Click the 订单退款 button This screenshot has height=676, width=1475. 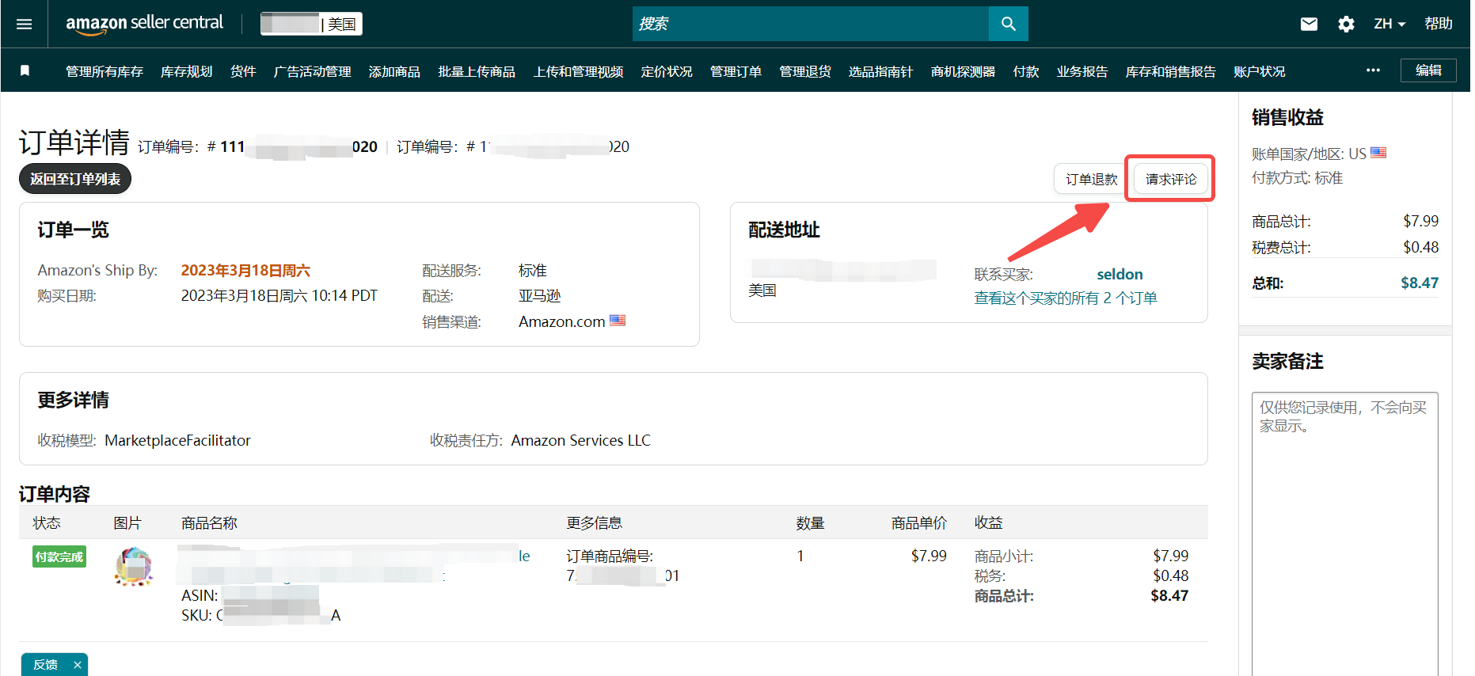pyautogui.click(x=1091, y=179)
